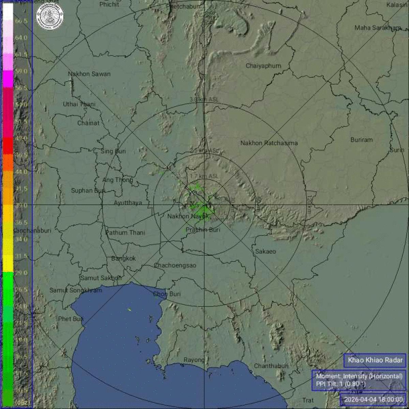Click the 2026-04-04 18:00:00 timestamp box
Screen dimensions: 409x409
click(x=373, y=399)
